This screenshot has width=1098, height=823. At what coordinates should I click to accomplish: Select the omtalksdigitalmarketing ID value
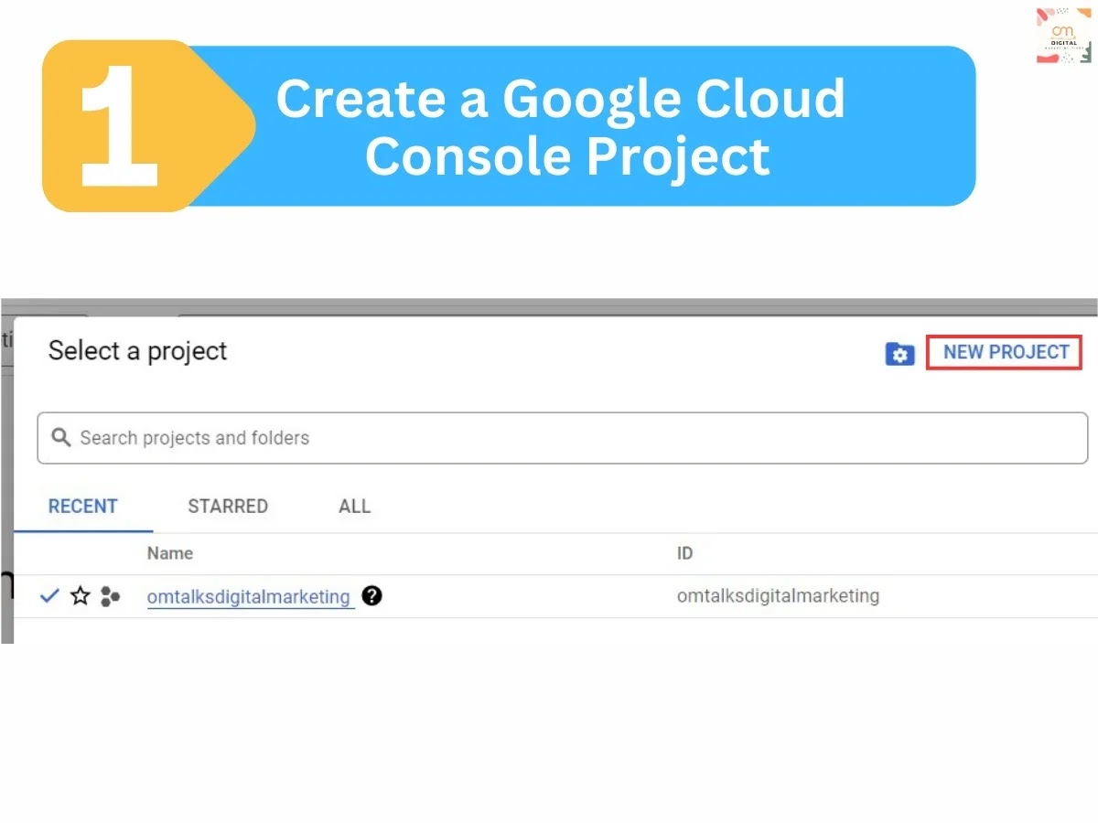(x=778, y=596)
